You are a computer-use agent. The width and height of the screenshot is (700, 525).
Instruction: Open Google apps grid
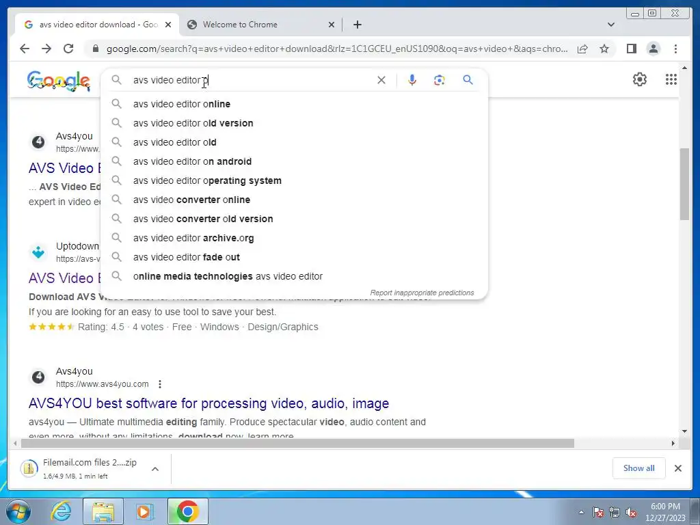pyautogui.click(x=671, y=79)
